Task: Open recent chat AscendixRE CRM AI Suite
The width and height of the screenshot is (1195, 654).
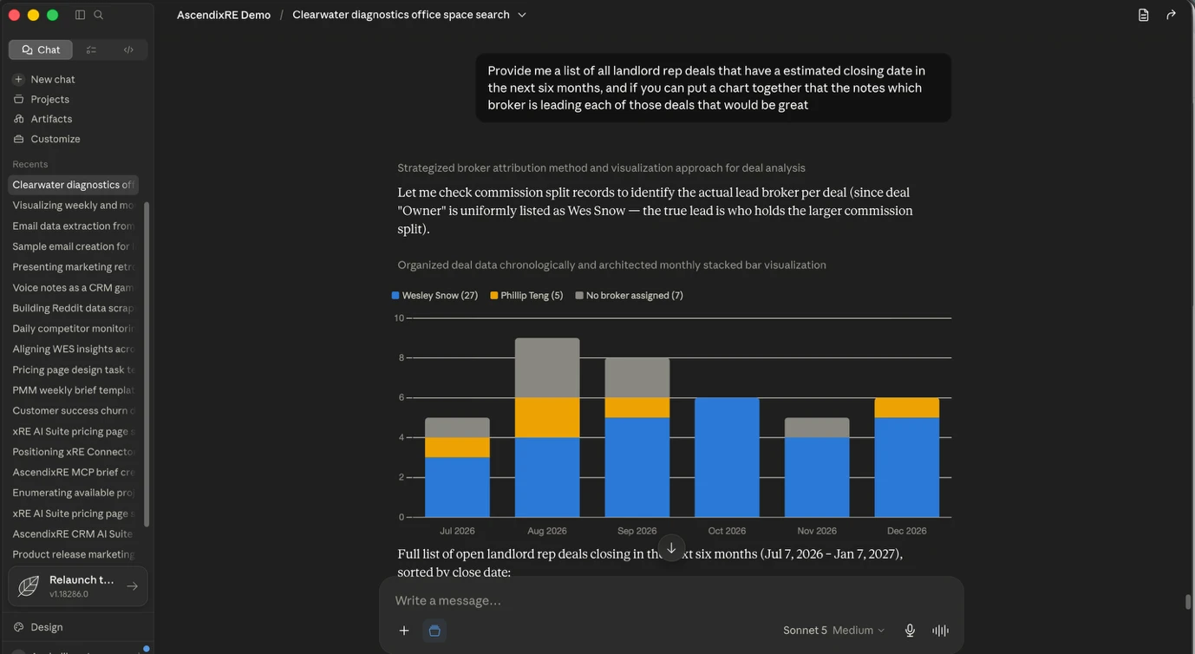Action: pos(73,533)
